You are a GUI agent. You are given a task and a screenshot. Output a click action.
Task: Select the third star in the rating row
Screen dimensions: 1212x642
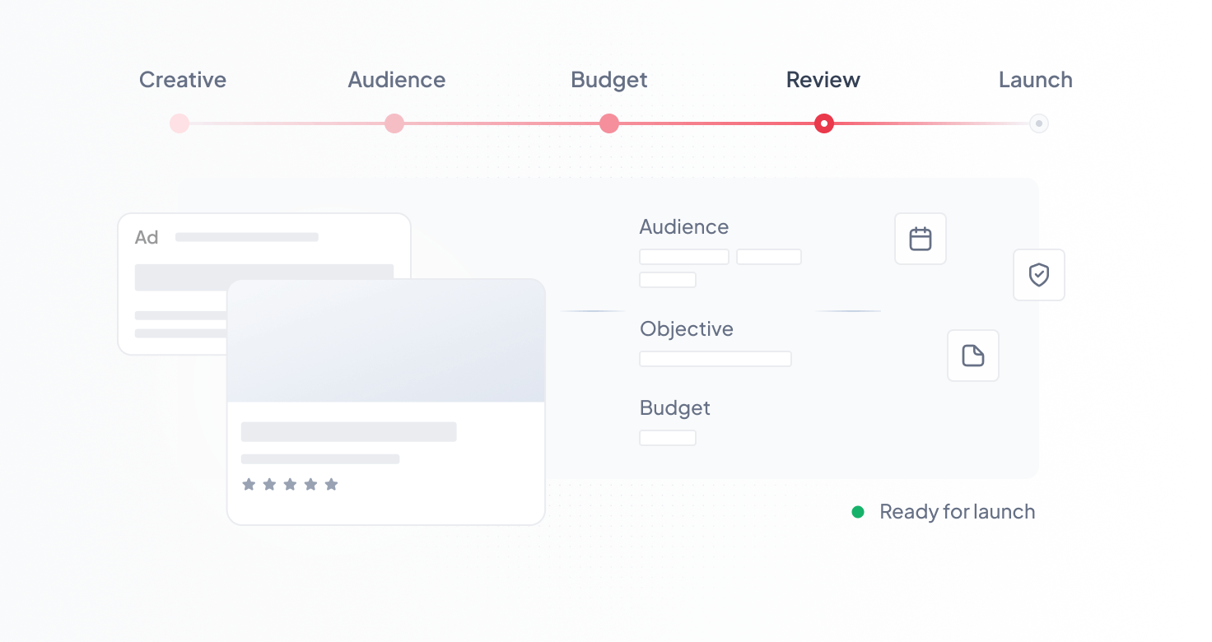[x=291, y=485]
